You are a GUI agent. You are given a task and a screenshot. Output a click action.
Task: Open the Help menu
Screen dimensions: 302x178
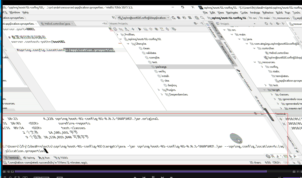[25, 12]
